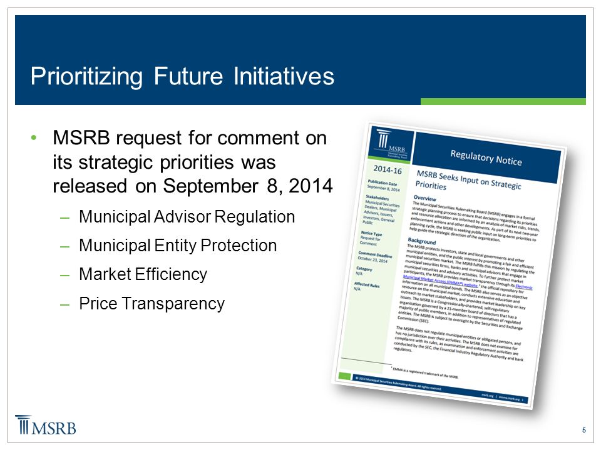Screen dimensions: 601x450
Task: Click "Municipal Entity Protection" bullet text
Action: [178, 246]
